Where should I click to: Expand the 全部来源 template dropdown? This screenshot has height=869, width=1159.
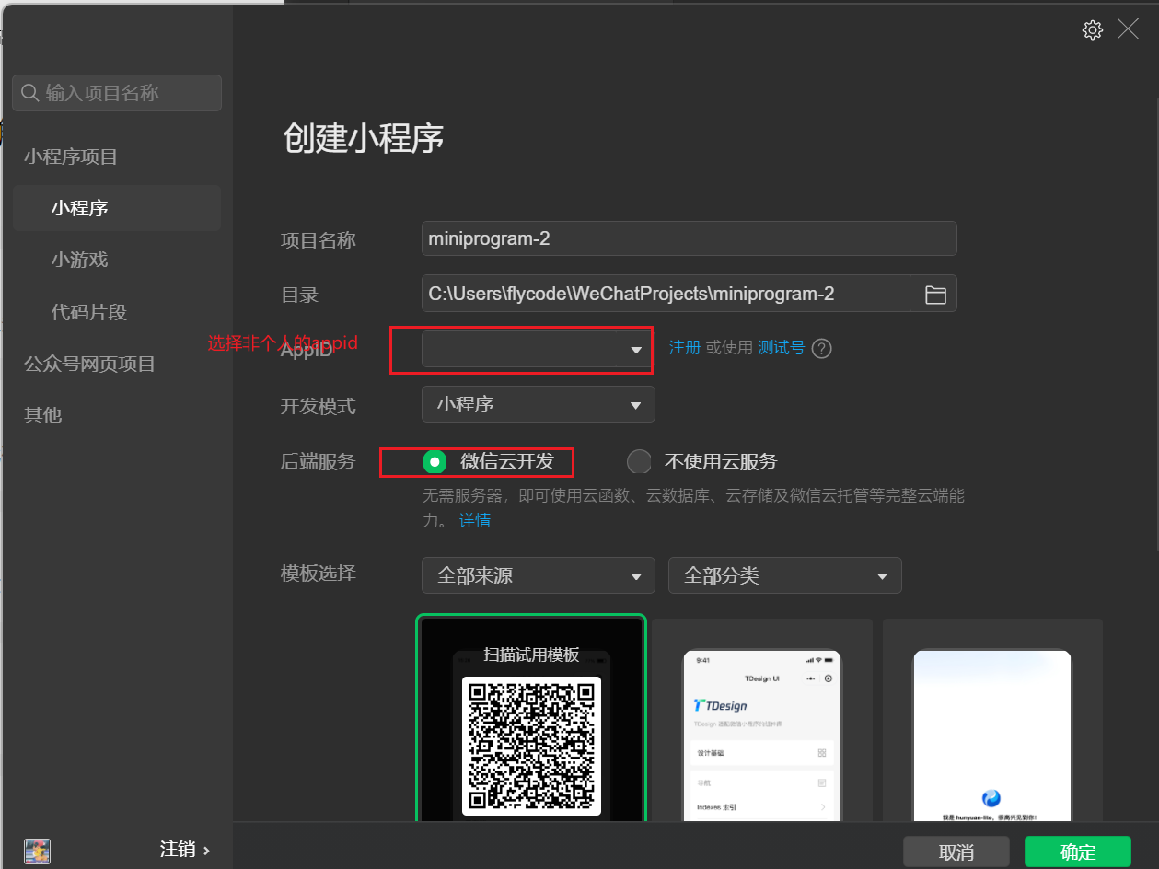pos(538,575)
